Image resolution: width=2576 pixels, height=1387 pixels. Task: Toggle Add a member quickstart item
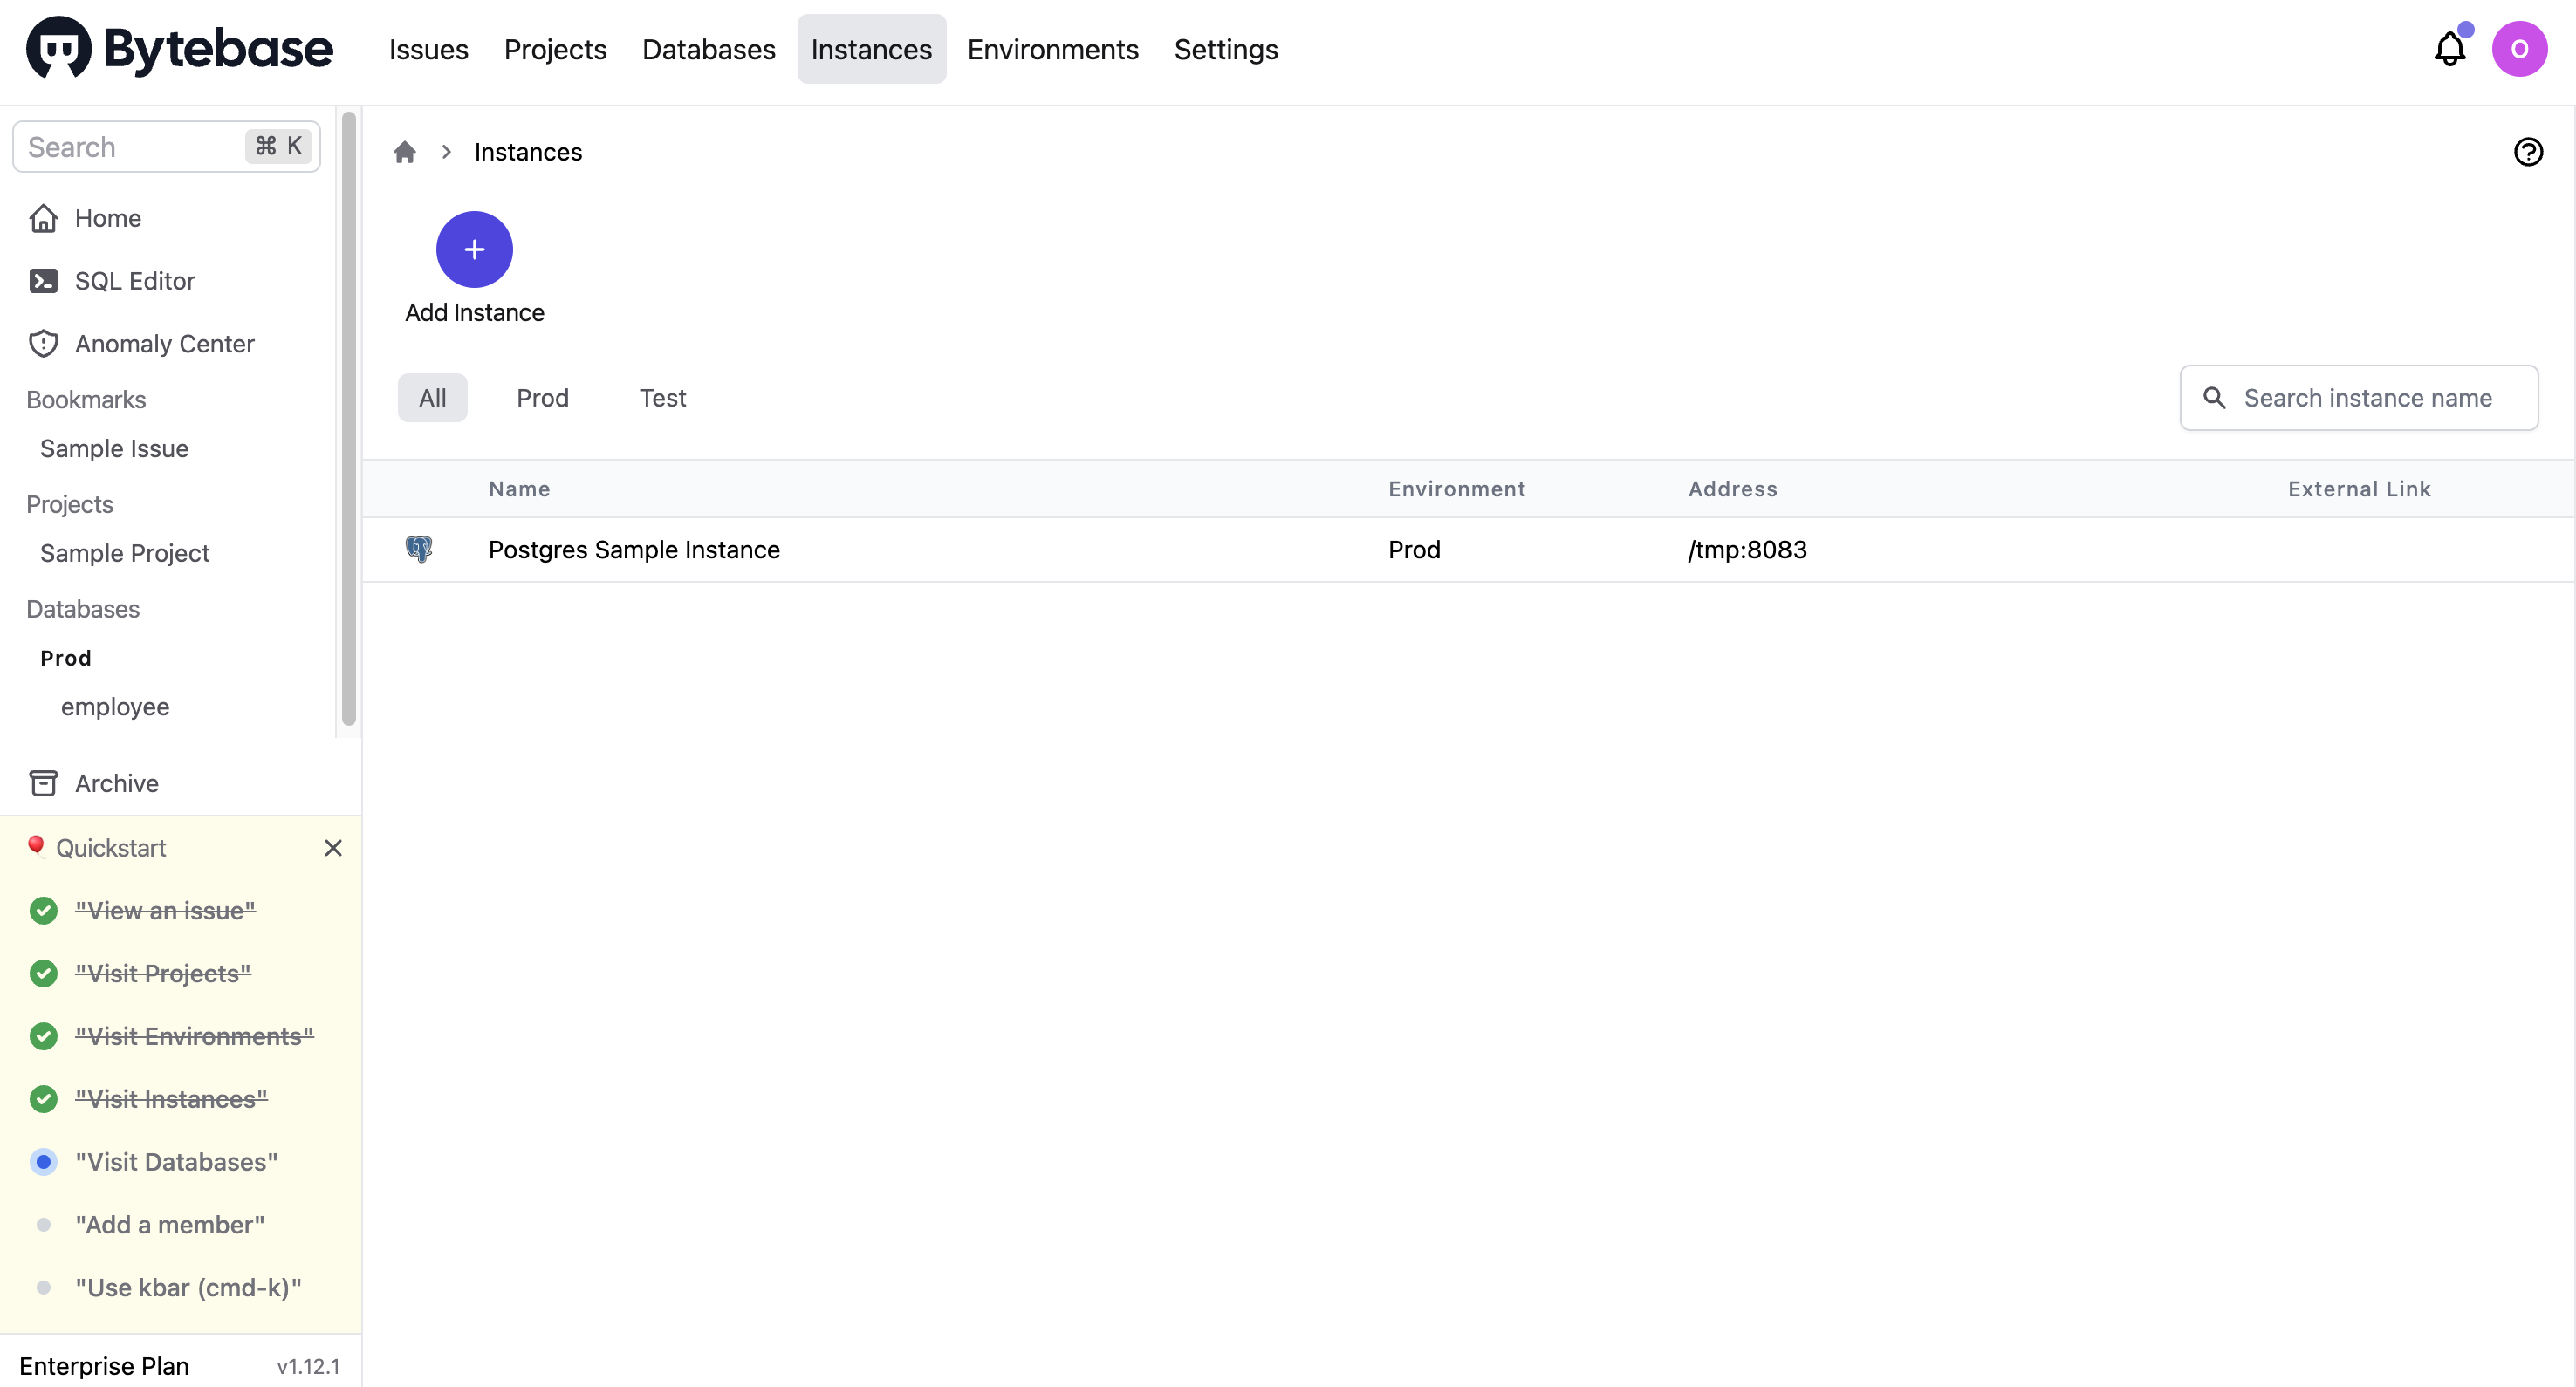coord(41,1225)
